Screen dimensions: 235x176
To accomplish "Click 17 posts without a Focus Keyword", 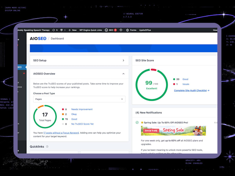I will [61, 133].
